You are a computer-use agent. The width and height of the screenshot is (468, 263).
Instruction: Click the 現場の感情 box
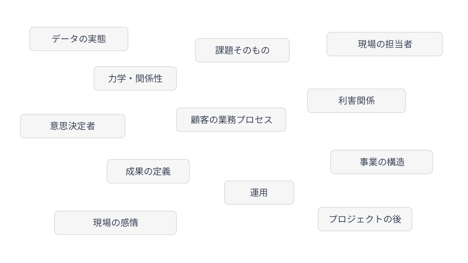(115, 223)
